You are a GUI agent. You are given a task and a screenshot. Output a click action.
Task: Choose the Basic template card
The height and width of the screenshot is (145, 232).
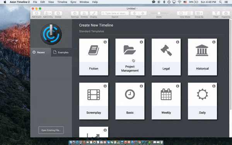[x=130, y=101]
